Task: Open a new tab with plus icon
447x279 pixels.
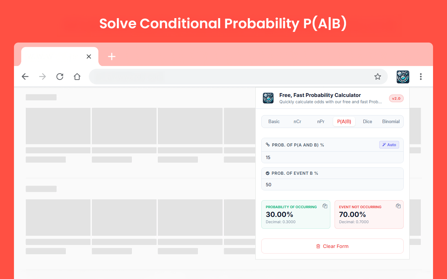Action: point(112,56)
